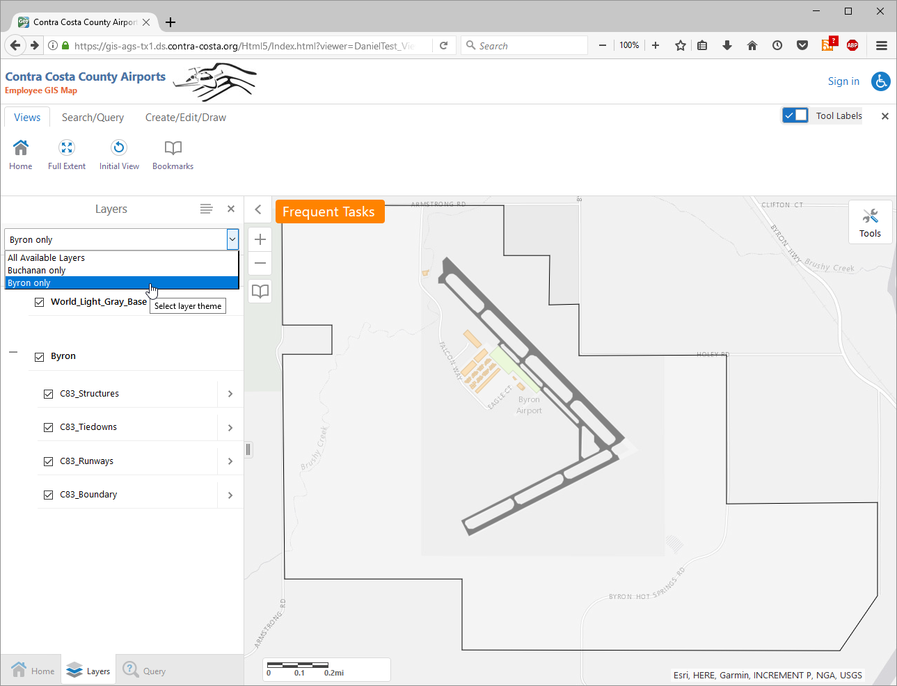
Task: Toggle visibility of C83_Runways layer
Action: click(x=49, y=461)
